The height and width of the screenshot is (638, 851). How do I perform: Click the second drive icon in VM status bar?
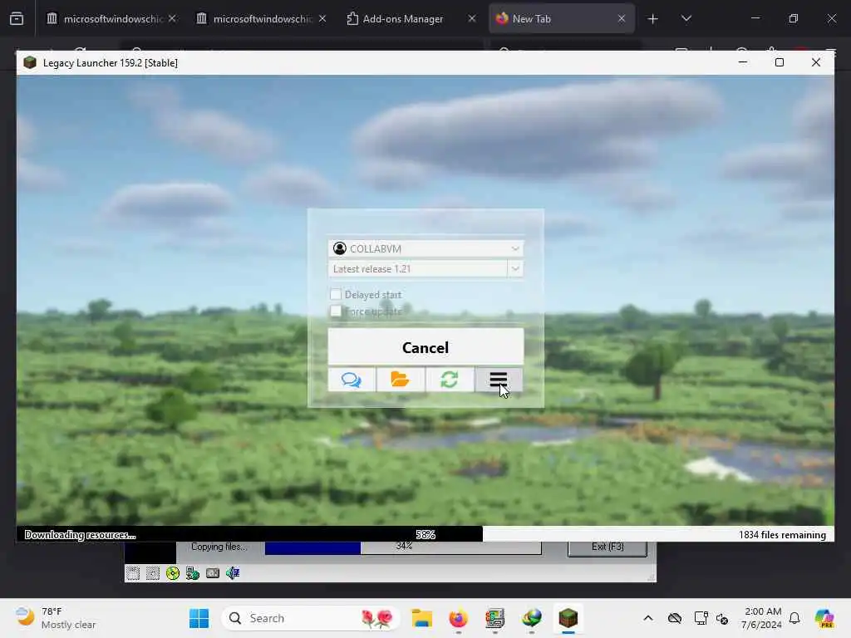[153, 573]
